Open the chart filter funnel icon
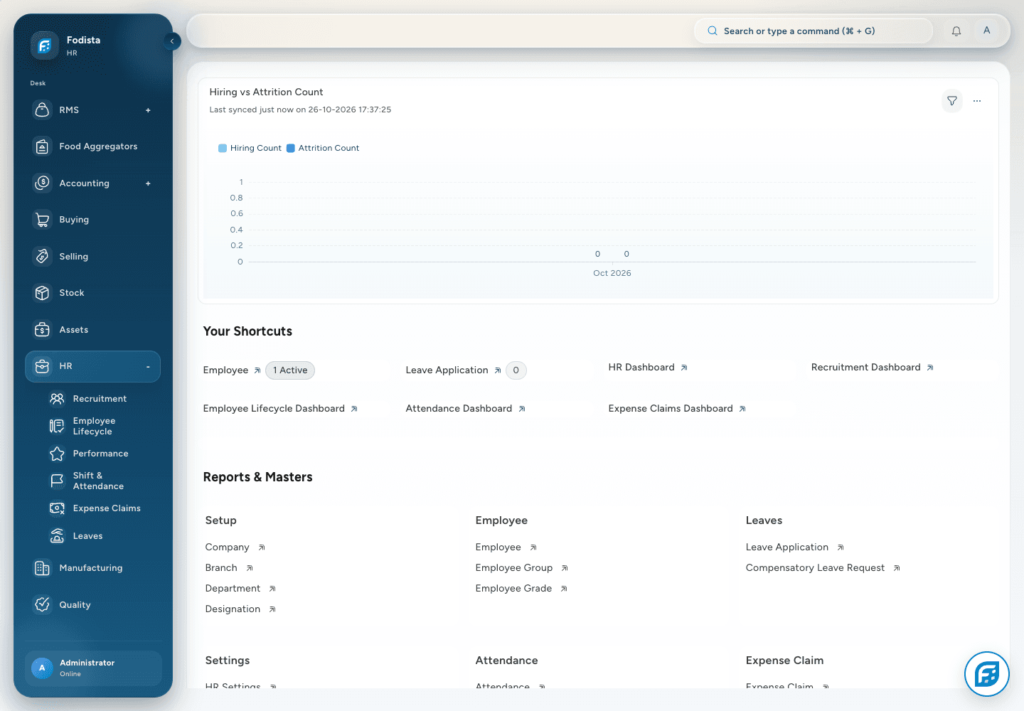This screenshot has width=1024, height=711. [952, 101]
